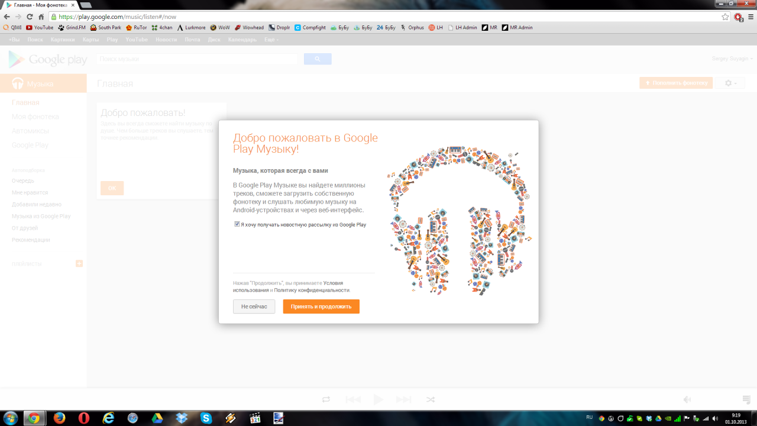Click the "Пополнить фонотеку" button
This screenshot has width=757, height=426.
pos(676,83)
